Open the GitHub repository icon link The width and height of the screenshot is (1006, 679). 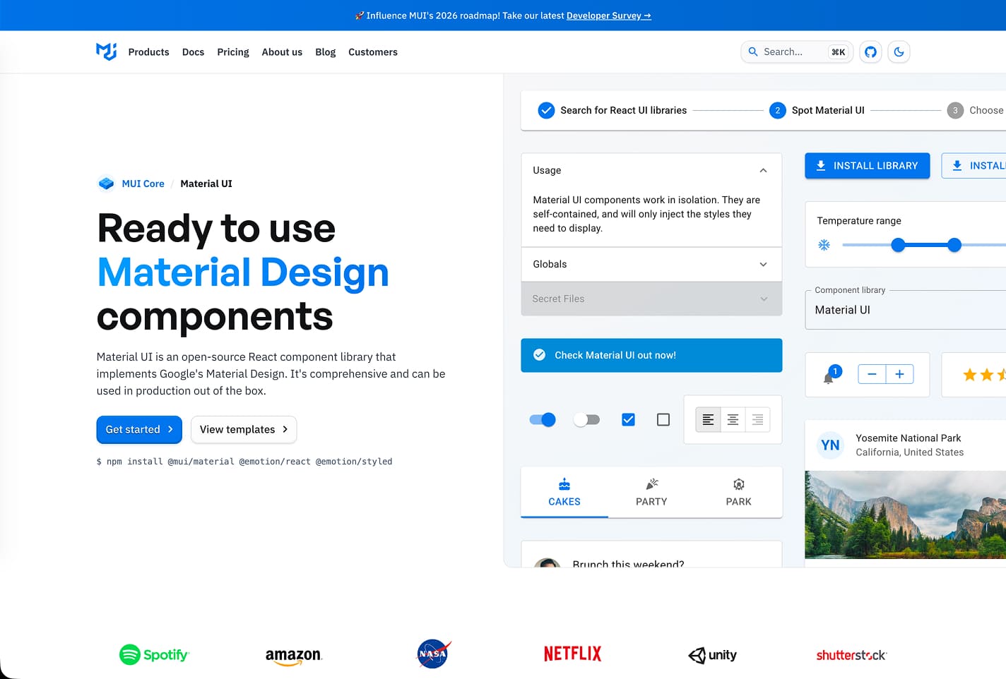(x=870, y=52)
